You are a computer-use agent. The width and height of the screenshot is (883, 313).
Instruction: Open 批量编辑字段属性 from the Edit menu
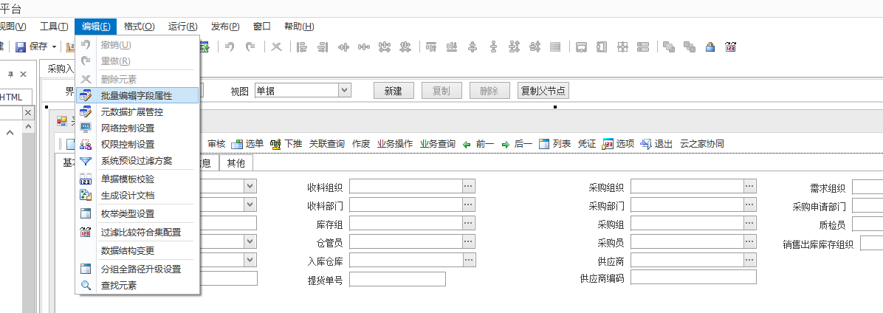point(137,96)
